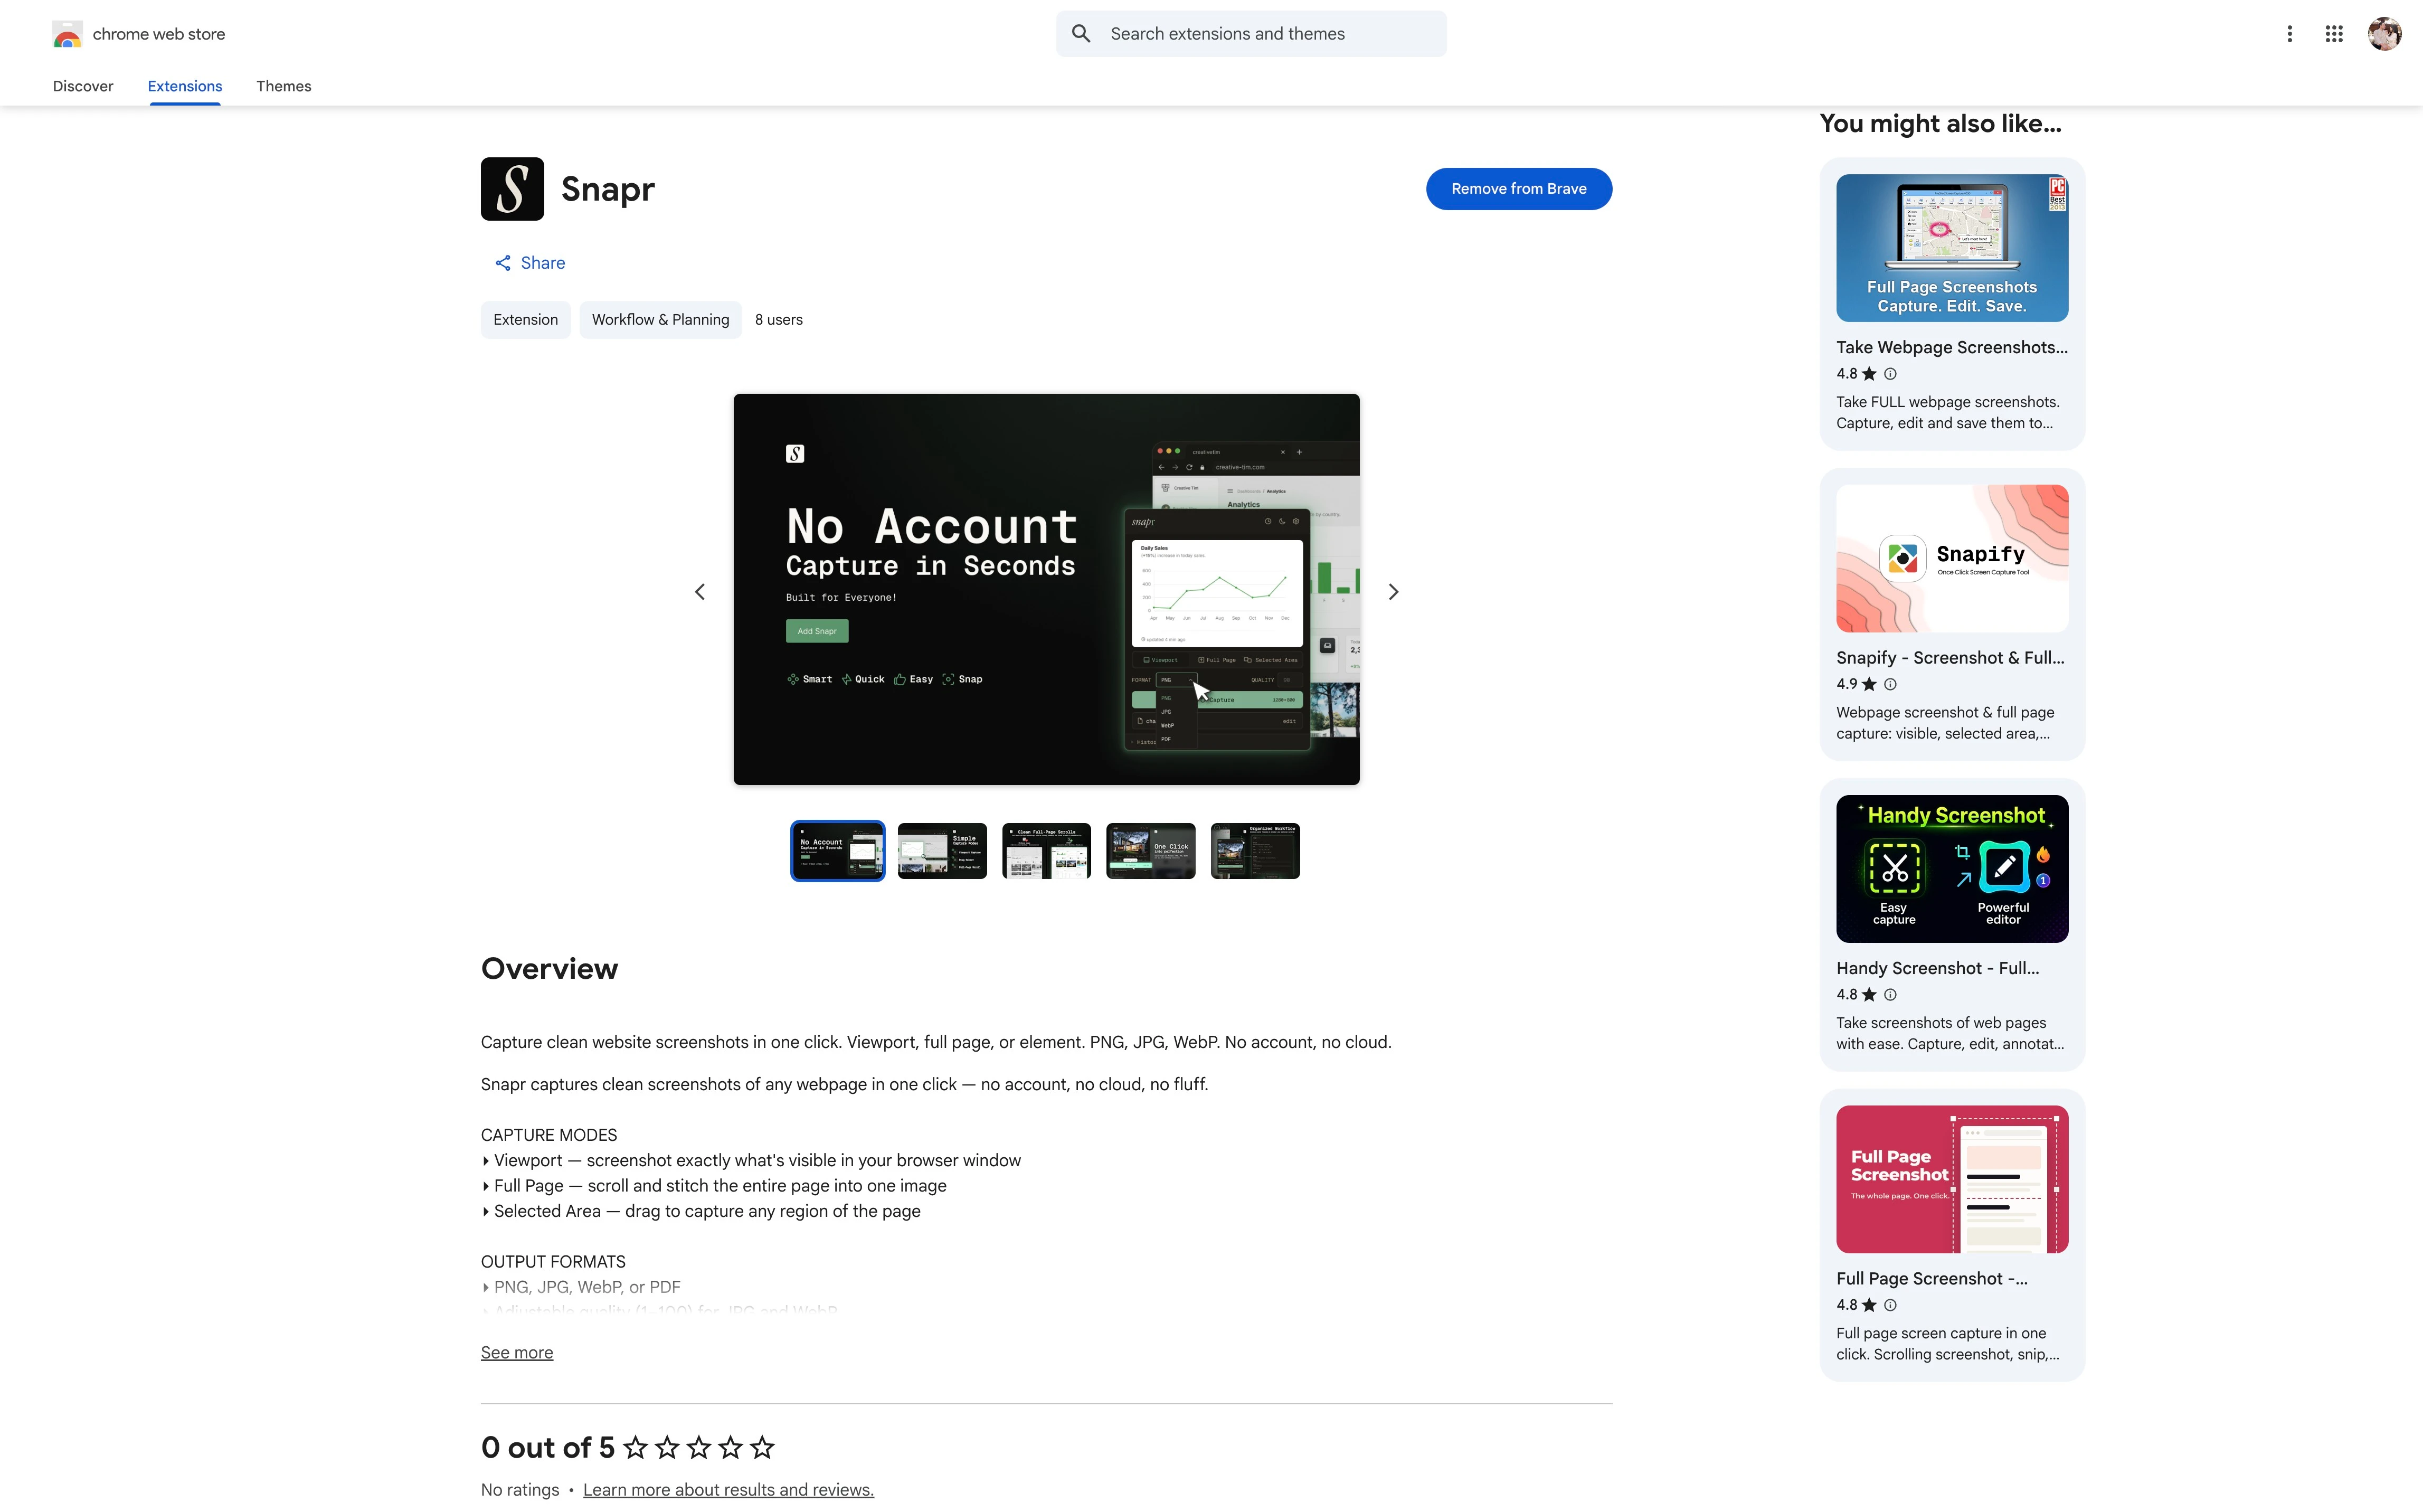Screen dimensions: 2423x1512
Task: Open Full Page Screenshot card image
Action: [1952, 1179]
